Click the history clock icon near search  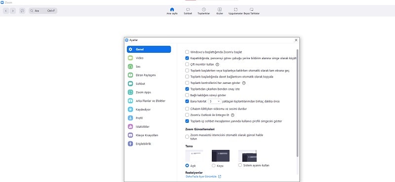pos(22,11)
